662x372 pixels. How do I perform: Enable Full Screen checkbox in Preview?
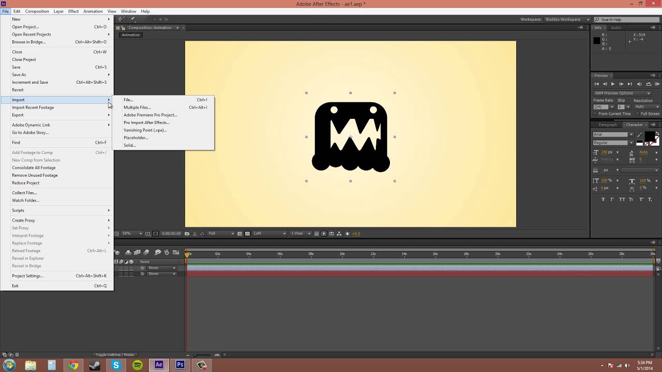(638, 114)
